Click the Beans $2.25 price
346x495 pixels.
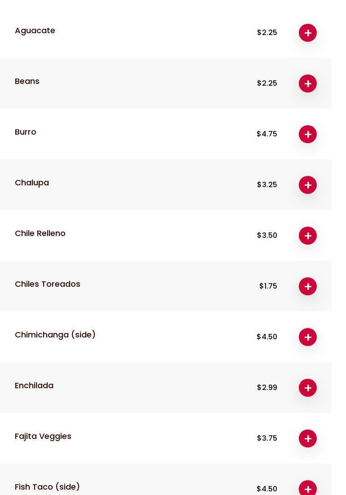click(267, 83)
